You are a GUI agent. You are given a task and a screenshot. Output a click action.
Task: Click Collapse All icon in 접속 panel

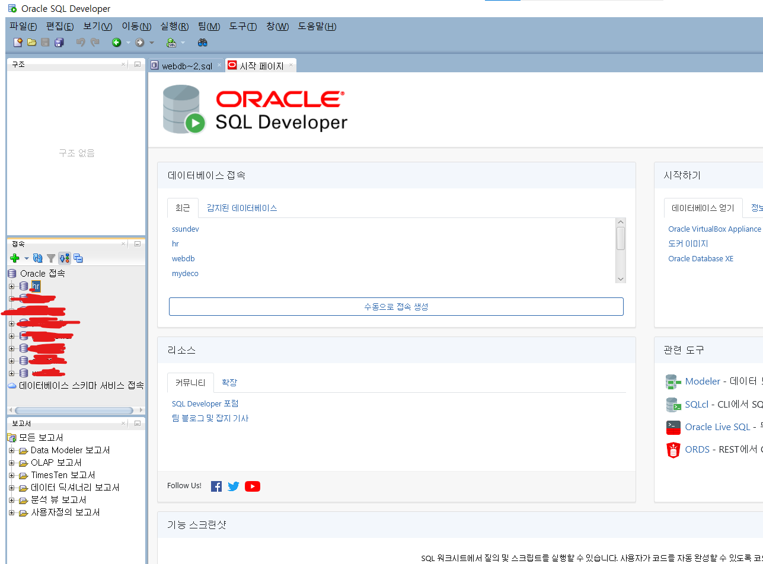click(78, 258)
